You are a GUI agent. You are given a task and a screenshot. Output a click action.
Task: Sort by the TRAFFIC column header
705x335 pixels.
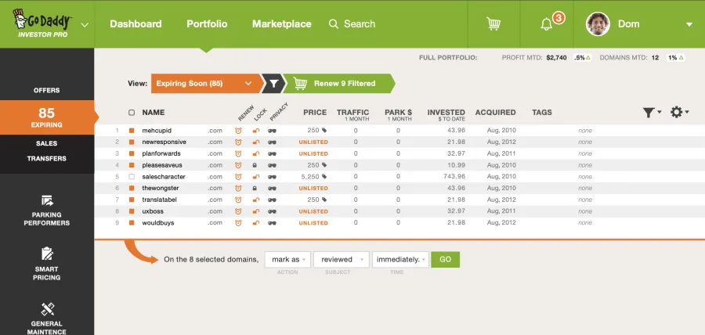coord(353,114)
